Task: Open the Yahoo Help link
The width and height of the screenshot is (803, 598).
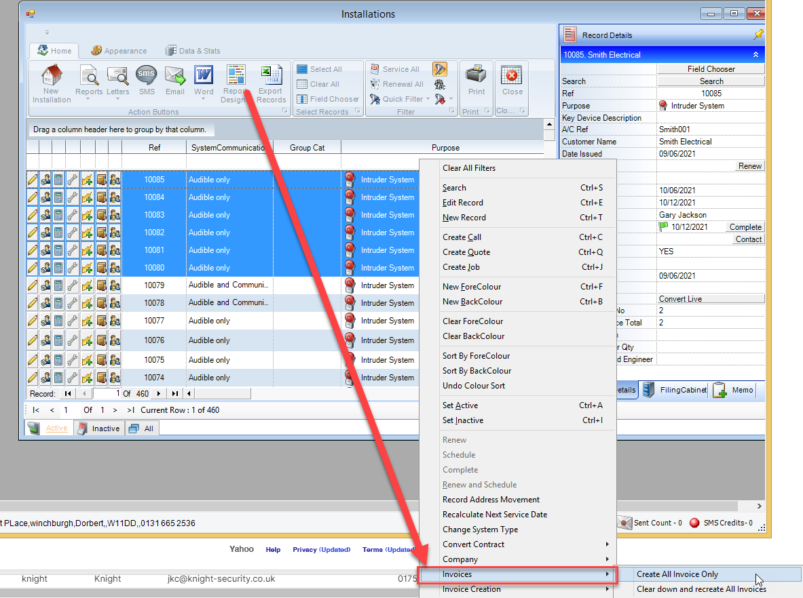Action: [273, 549]
